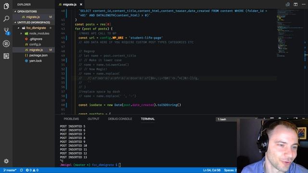Viewport: 308px width, 173px height.
Task: Open the Debug view bug icon
Action: [6, 44]
